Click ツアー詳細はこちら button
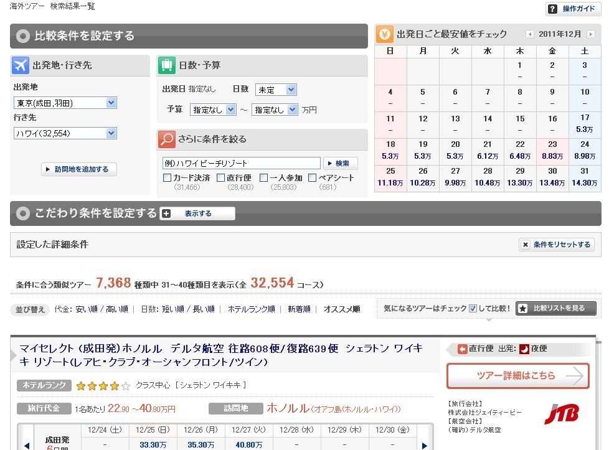609x450 pixels. click(x=517, y=375)
